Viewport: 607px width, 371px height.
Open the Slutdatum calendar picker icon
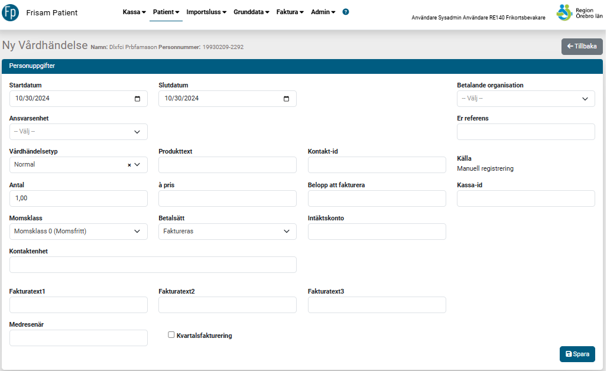pos(287,99)
